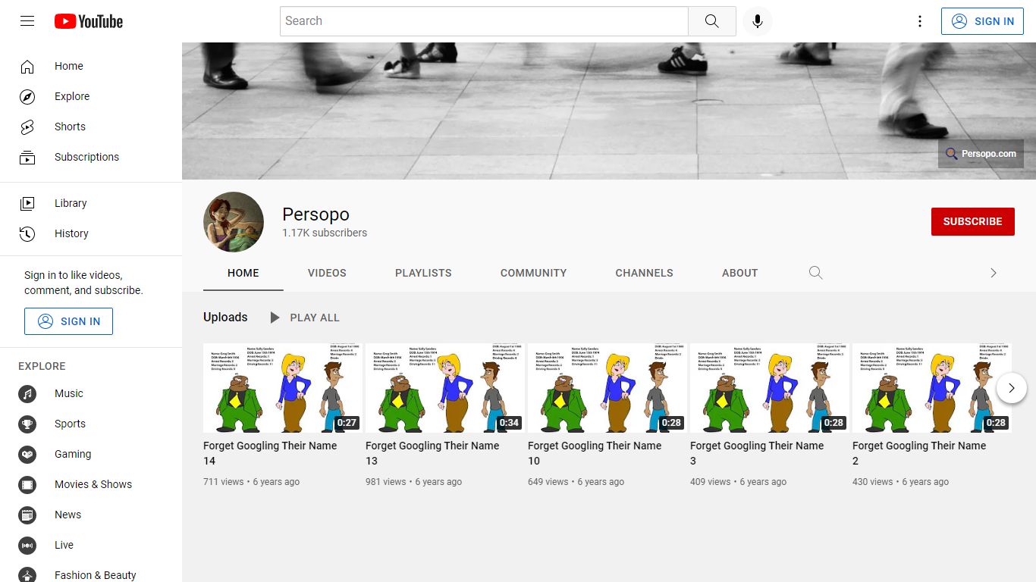Click the Sports trophy icon
Image resolution: width=1036 pixels, height=582 pixels.
[27, 424]
